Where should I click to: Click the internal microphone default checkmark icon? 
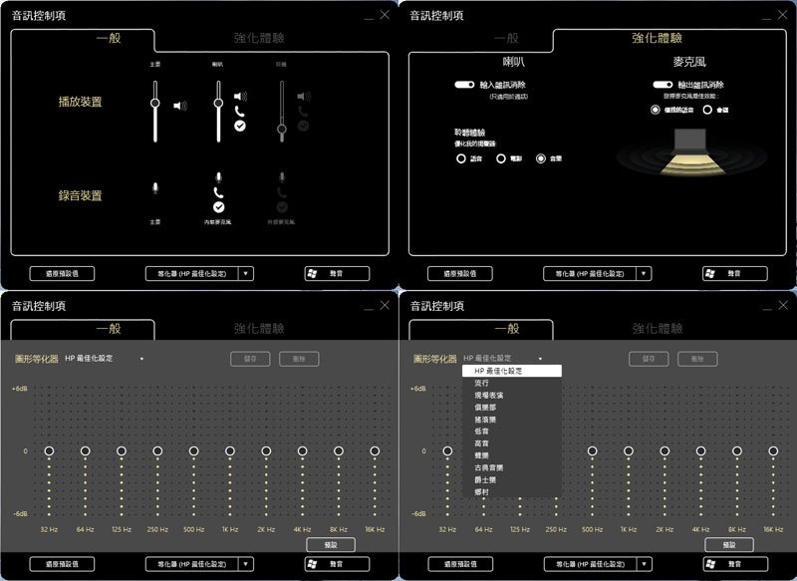(218, 207)
